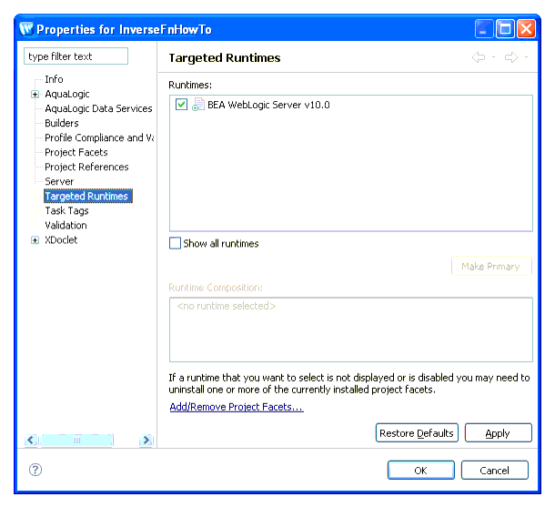Expand the AquaLogic tree node
The image size is (555, 507).
(35, 94)
